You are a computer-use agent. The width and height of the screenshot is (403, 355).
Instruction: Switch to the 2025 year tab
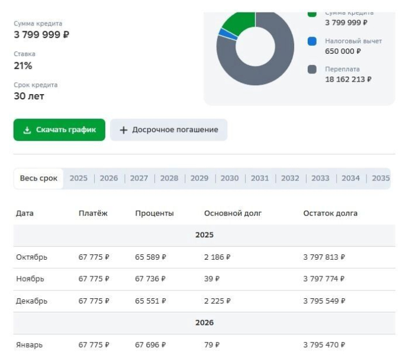tap(78, 178)
